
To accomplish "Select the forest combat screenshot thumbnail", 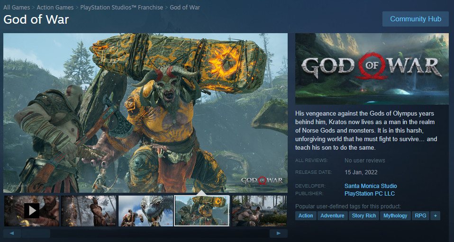I will coord(259,211).
